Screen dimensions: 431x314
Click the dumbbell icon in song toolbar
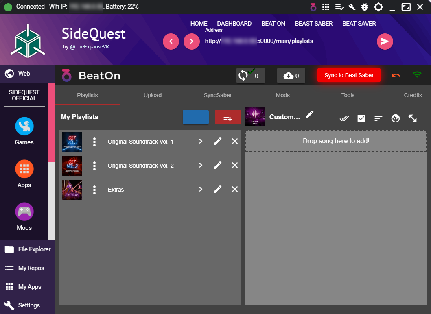[x=413, y=118]
